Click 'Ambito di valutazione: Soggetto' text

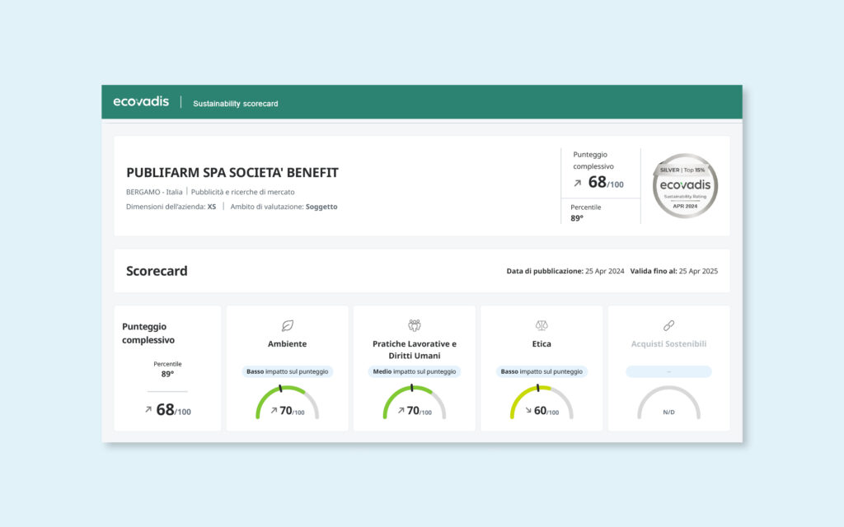point(284,207)
